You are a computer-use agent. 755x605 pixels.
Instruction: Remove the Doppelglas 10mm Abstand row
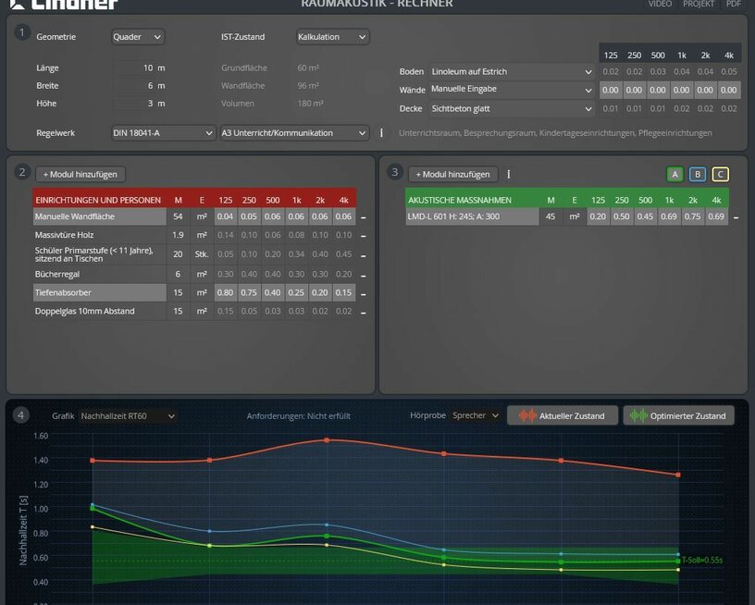tap(363, 312)
